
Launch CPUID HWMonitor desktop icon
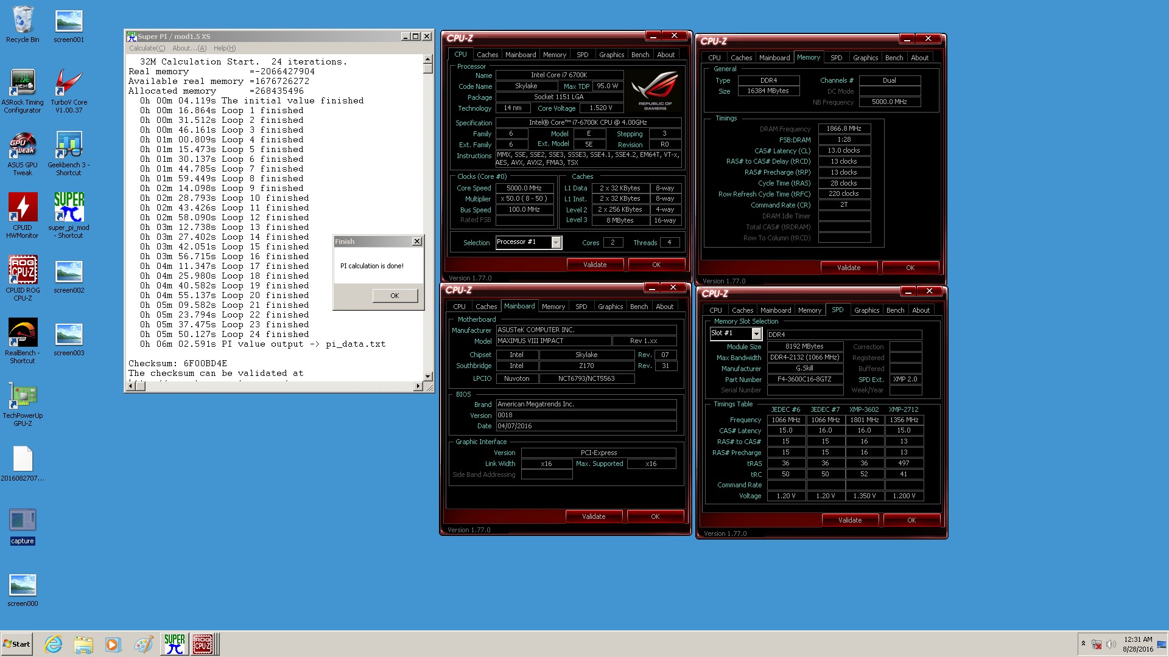[23, 216]
